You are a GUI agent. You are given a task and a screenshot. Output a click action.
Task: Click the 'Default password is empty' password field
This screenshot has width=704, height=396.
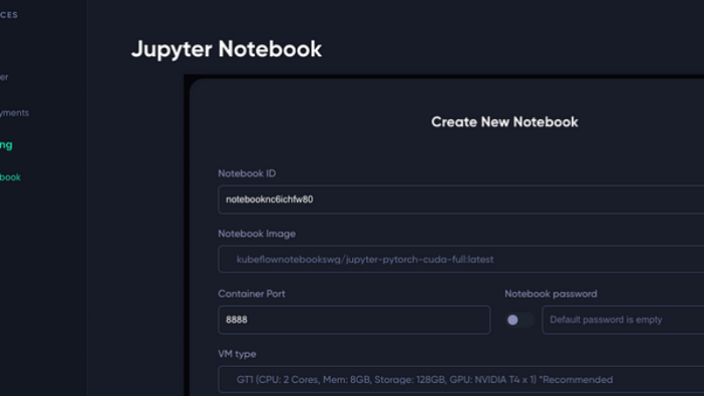[x=623, y=319]
